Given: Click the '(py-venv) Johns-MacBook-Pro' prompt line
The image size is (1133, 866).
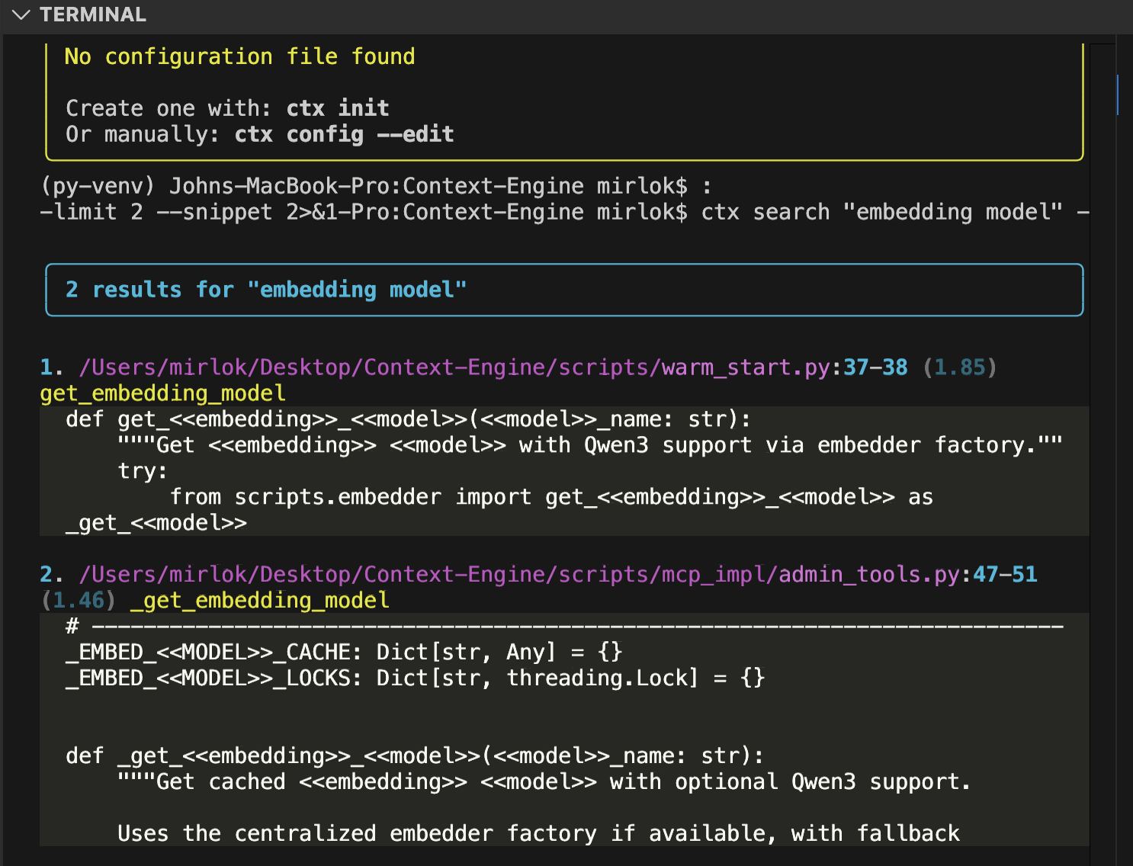Looking at the screenshot, I should click(376, 186).
